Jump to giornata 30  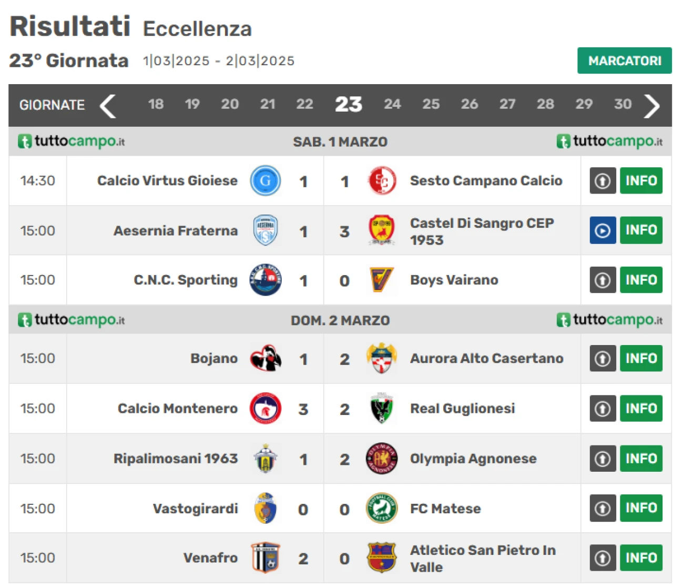tap(623, 104)
